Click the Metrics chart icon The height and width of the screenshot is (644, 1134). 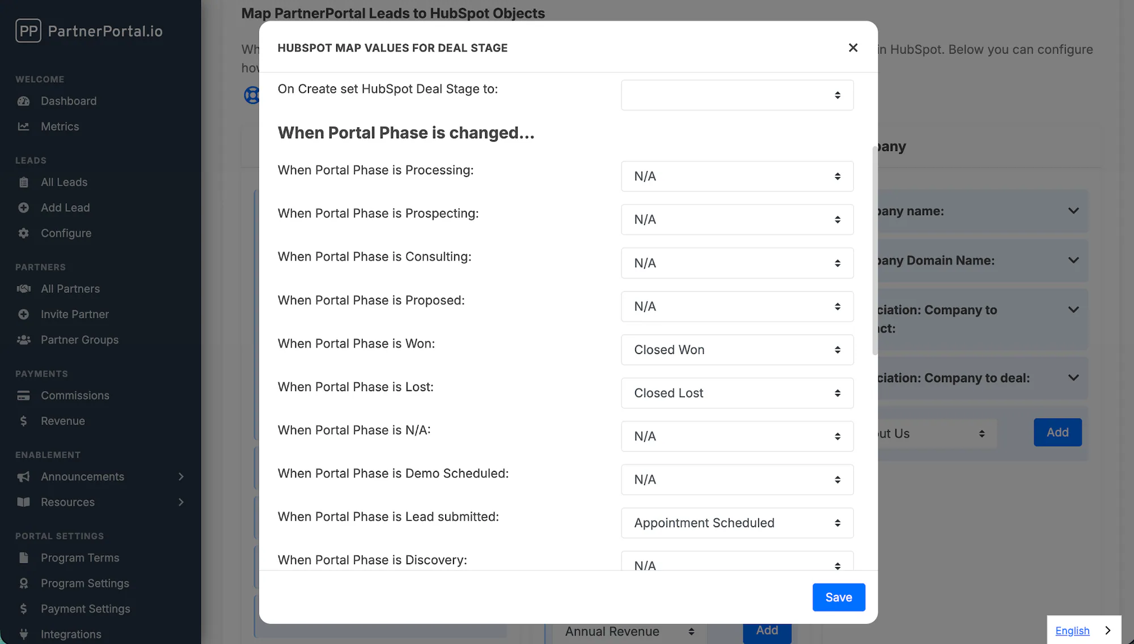tap(23, 127)
